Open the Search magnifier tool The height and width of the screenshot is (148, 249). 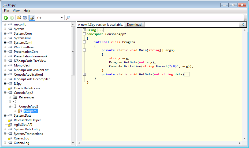click(x=68, y=18)
